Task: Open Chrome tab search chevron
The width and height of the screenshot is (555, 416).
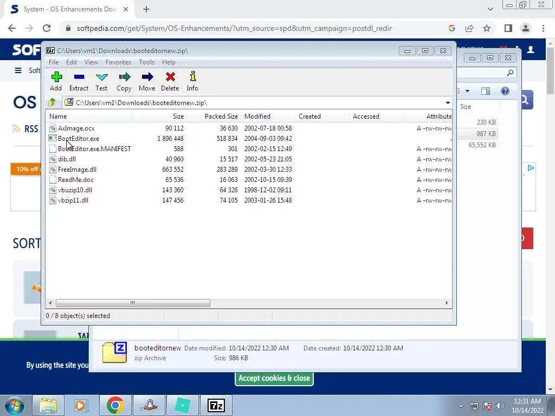Action: tap(490, 10)
